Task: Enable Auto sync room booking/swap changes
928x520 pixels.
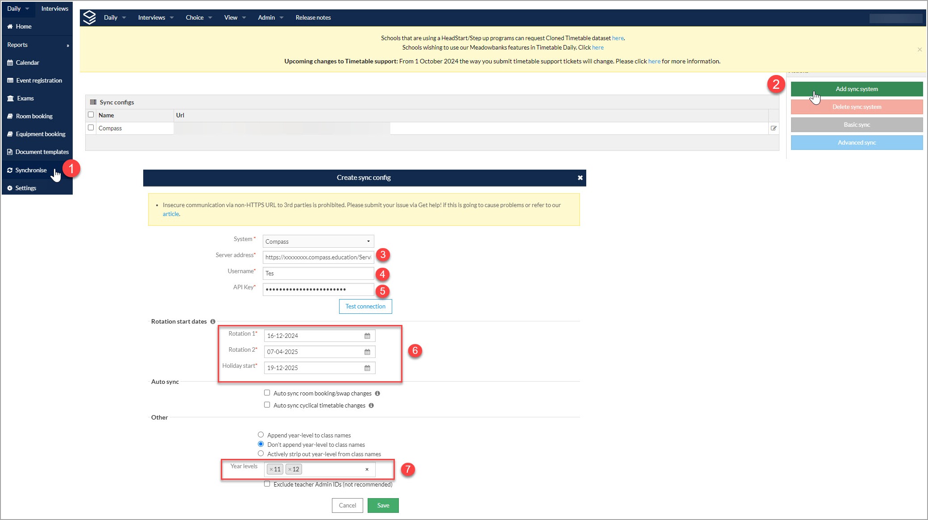Action: (x=267, y=393)
